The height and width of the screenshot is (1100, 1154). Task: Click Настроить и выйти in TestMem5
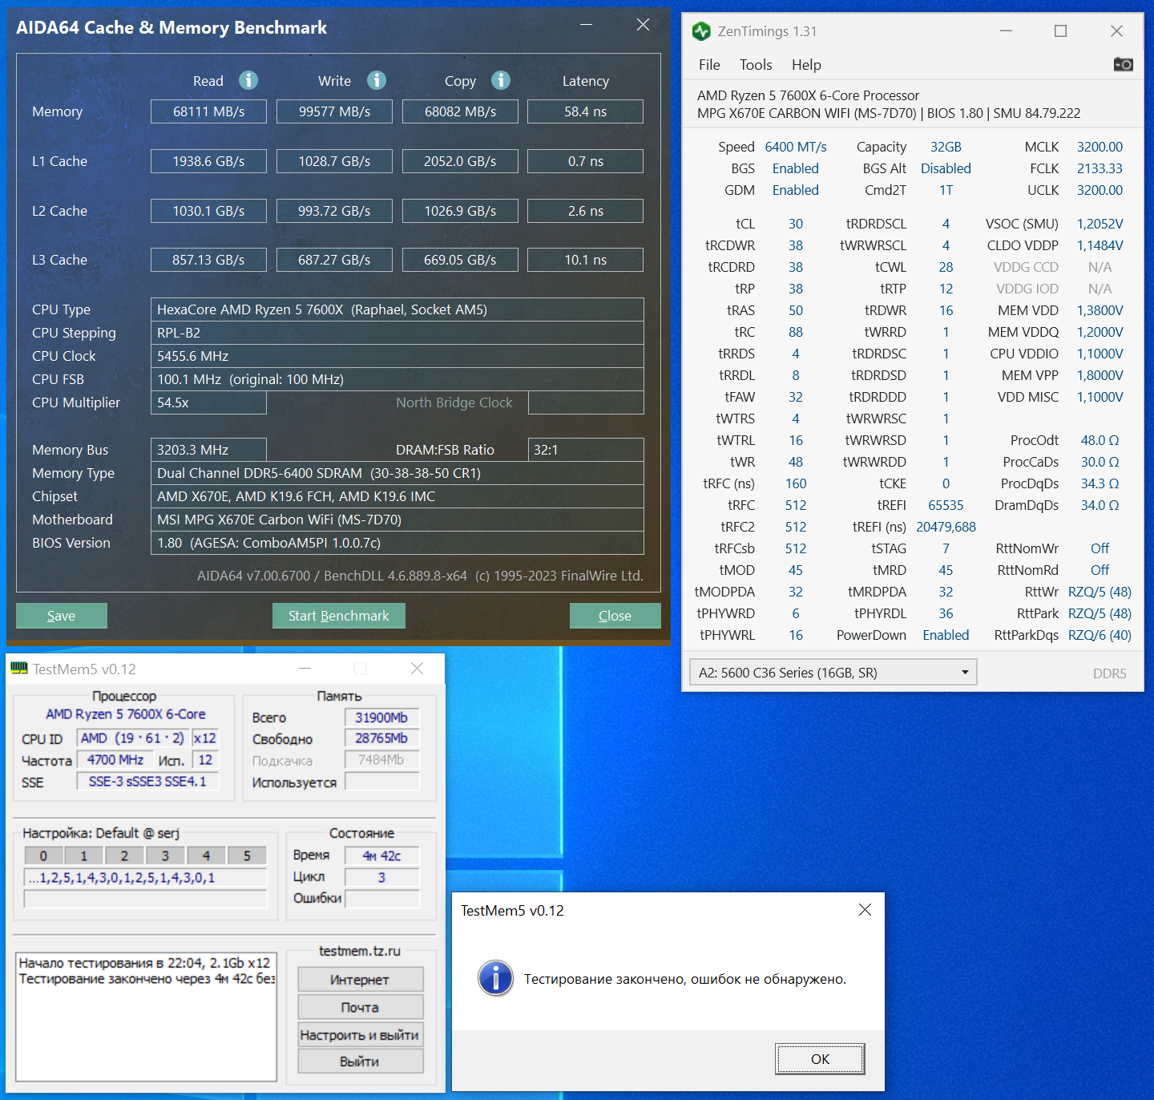pos(361,1035)
